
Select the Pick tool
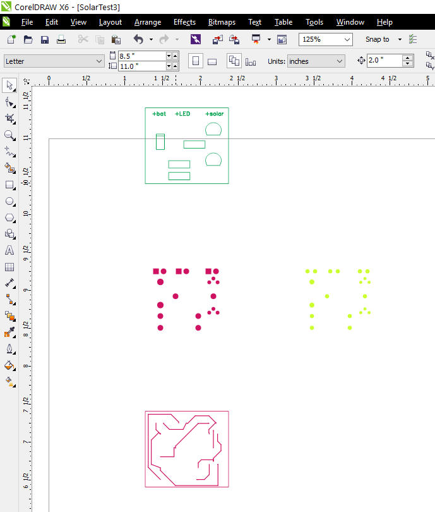(9, 85)
